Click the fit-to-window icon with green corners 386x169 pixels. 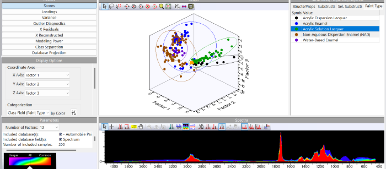[168, 7]
